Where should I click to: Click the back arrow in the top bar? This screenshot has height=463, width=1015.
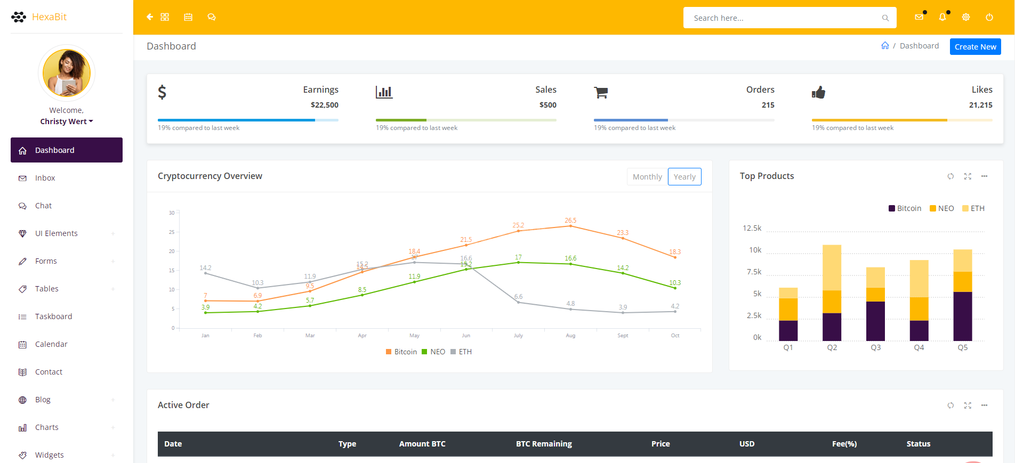tap(150, 17)
